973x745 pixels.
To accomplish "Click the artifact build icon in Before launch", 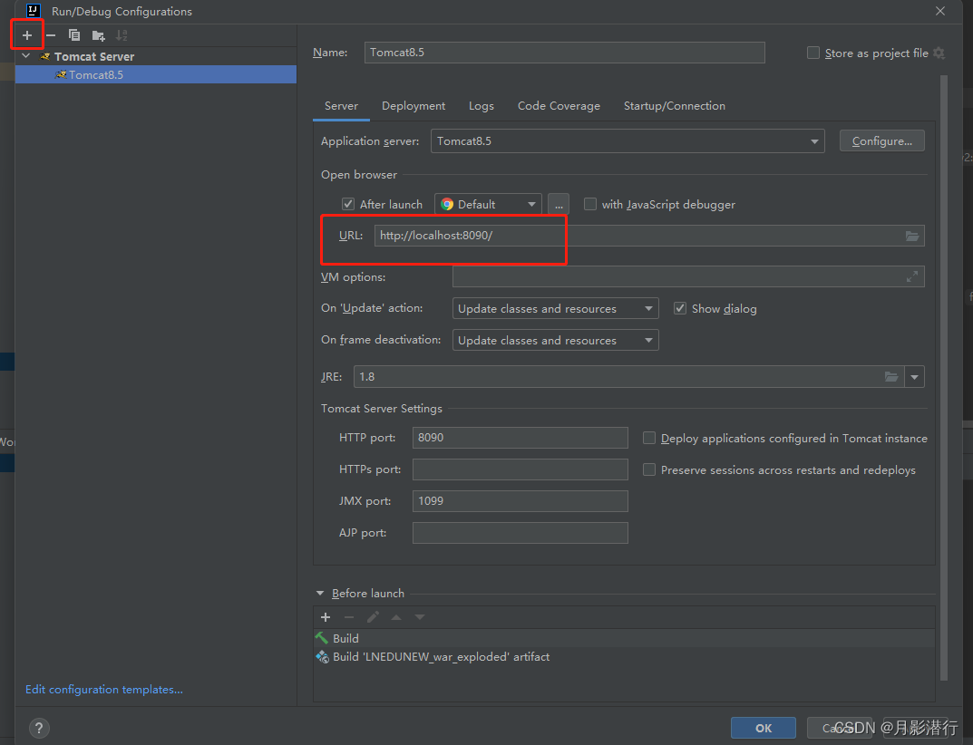I will pyautogui.click(x=321, y=656).
